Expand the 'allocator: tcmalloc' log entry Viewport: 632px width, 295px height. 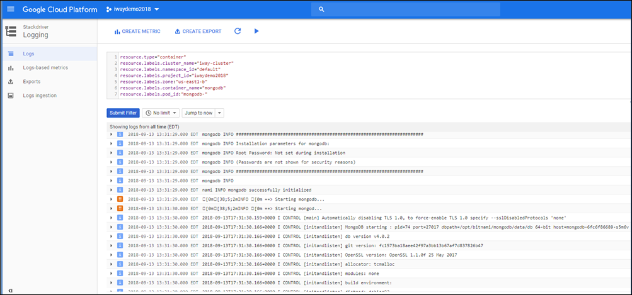coord(112,264)
